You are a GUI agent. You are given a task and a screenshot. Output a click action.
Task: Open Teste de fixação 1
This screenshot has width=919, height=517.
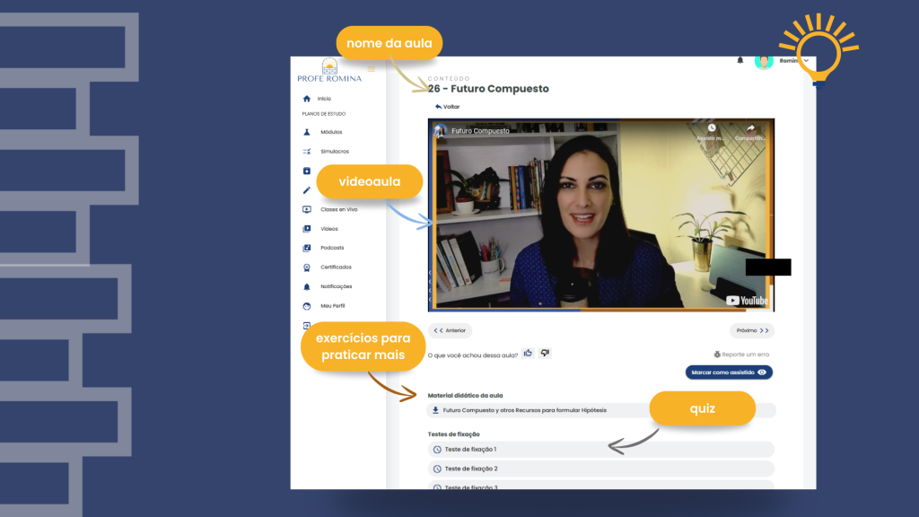point(601,450)
